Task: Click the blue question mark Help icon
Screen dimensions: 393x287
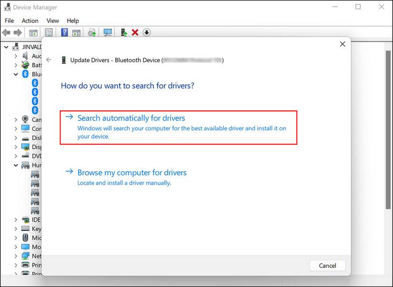Action: (64, 32)
